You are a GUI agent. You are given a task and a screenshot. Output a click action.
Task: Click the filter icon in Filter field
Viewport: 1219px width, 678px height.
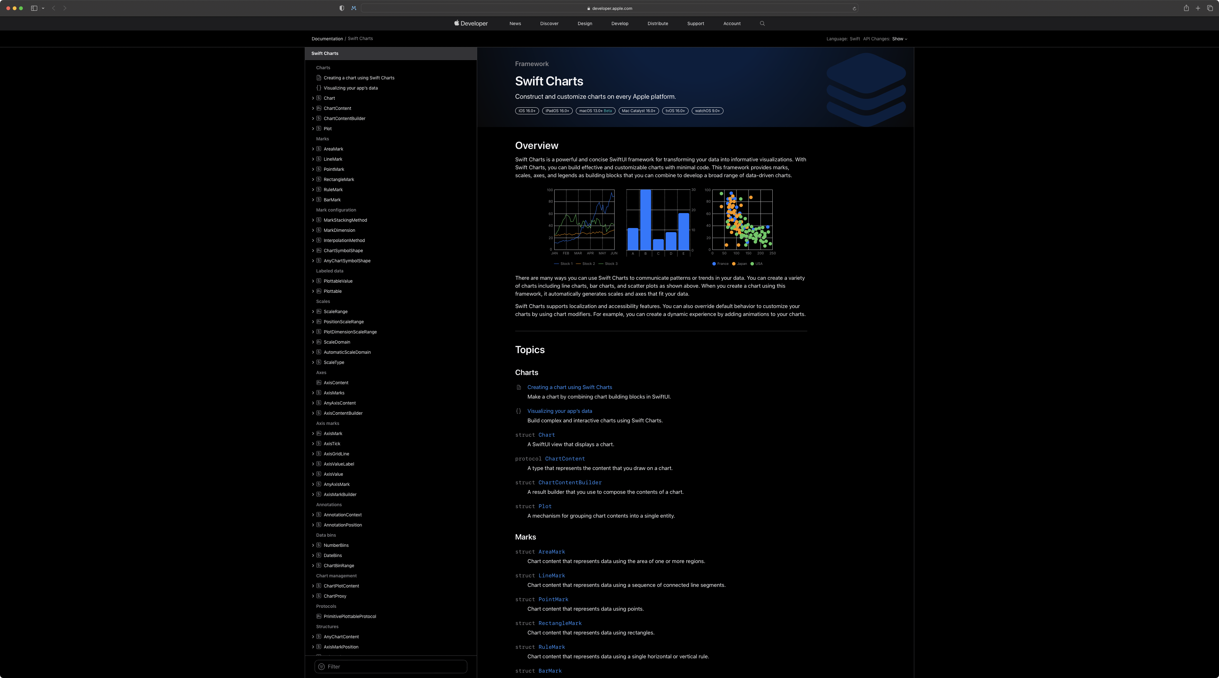[321, 666]
